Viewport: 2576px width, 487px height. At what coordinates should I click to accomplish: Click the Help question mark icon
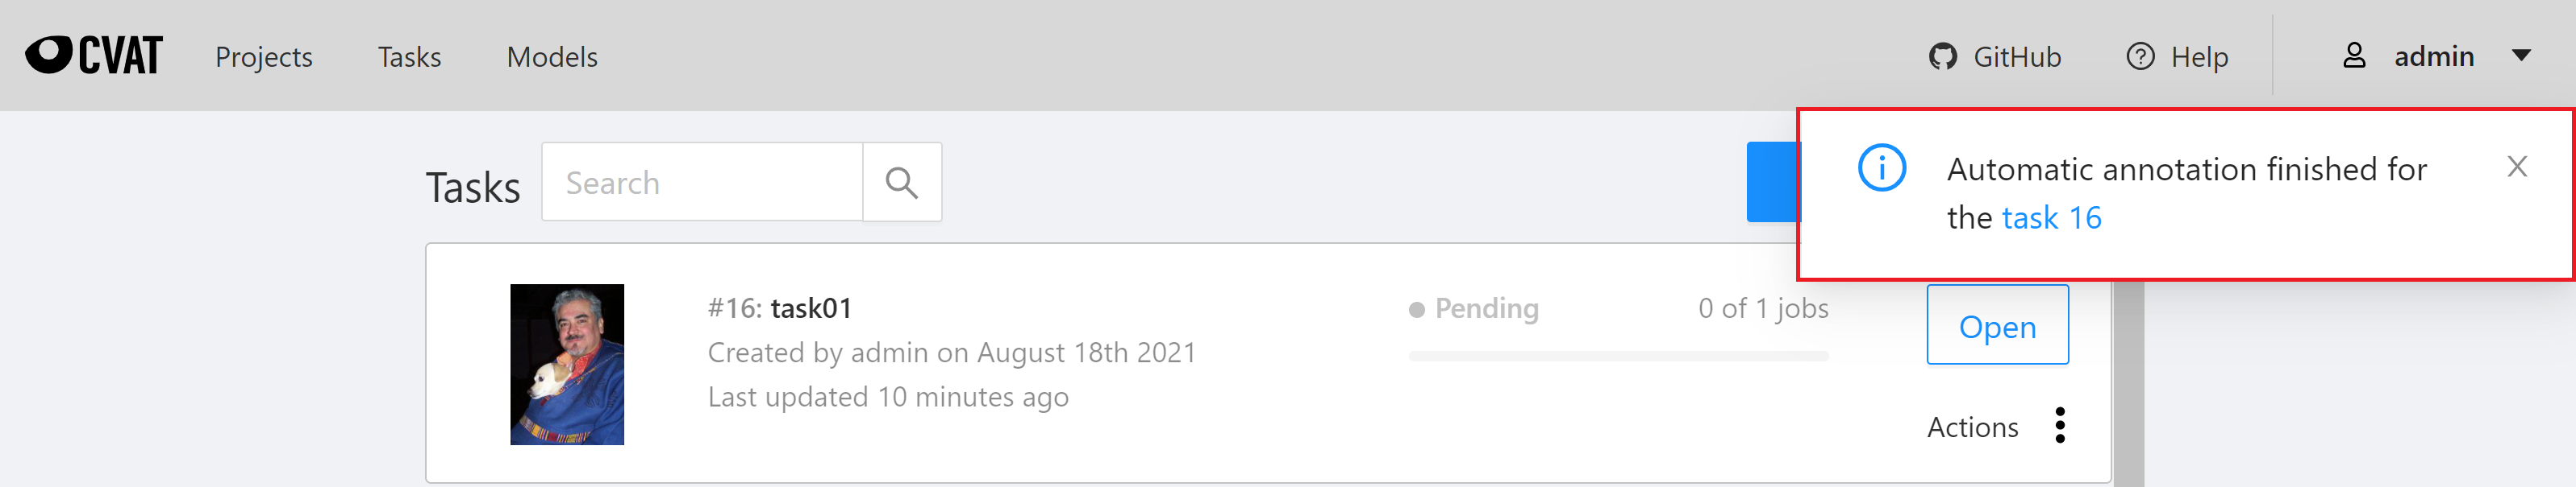pos(2140,57)
